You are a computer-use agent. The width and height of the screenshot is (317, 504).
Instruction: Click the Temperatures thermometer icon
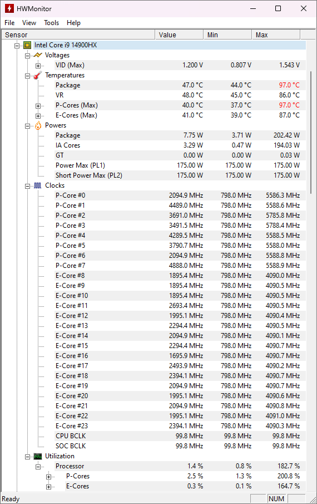tap(38, 75)
